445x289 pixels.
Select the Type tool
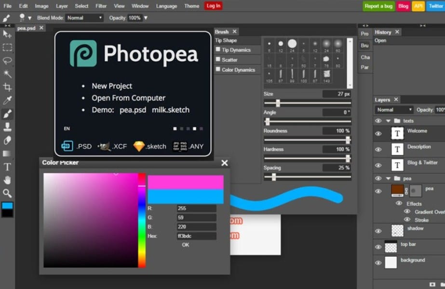(x=6, y=167)
